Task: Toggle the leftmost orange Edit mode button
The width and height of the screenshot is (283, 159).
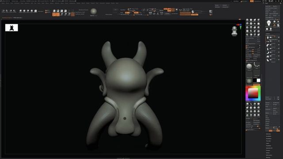Action: coord(54,15)
